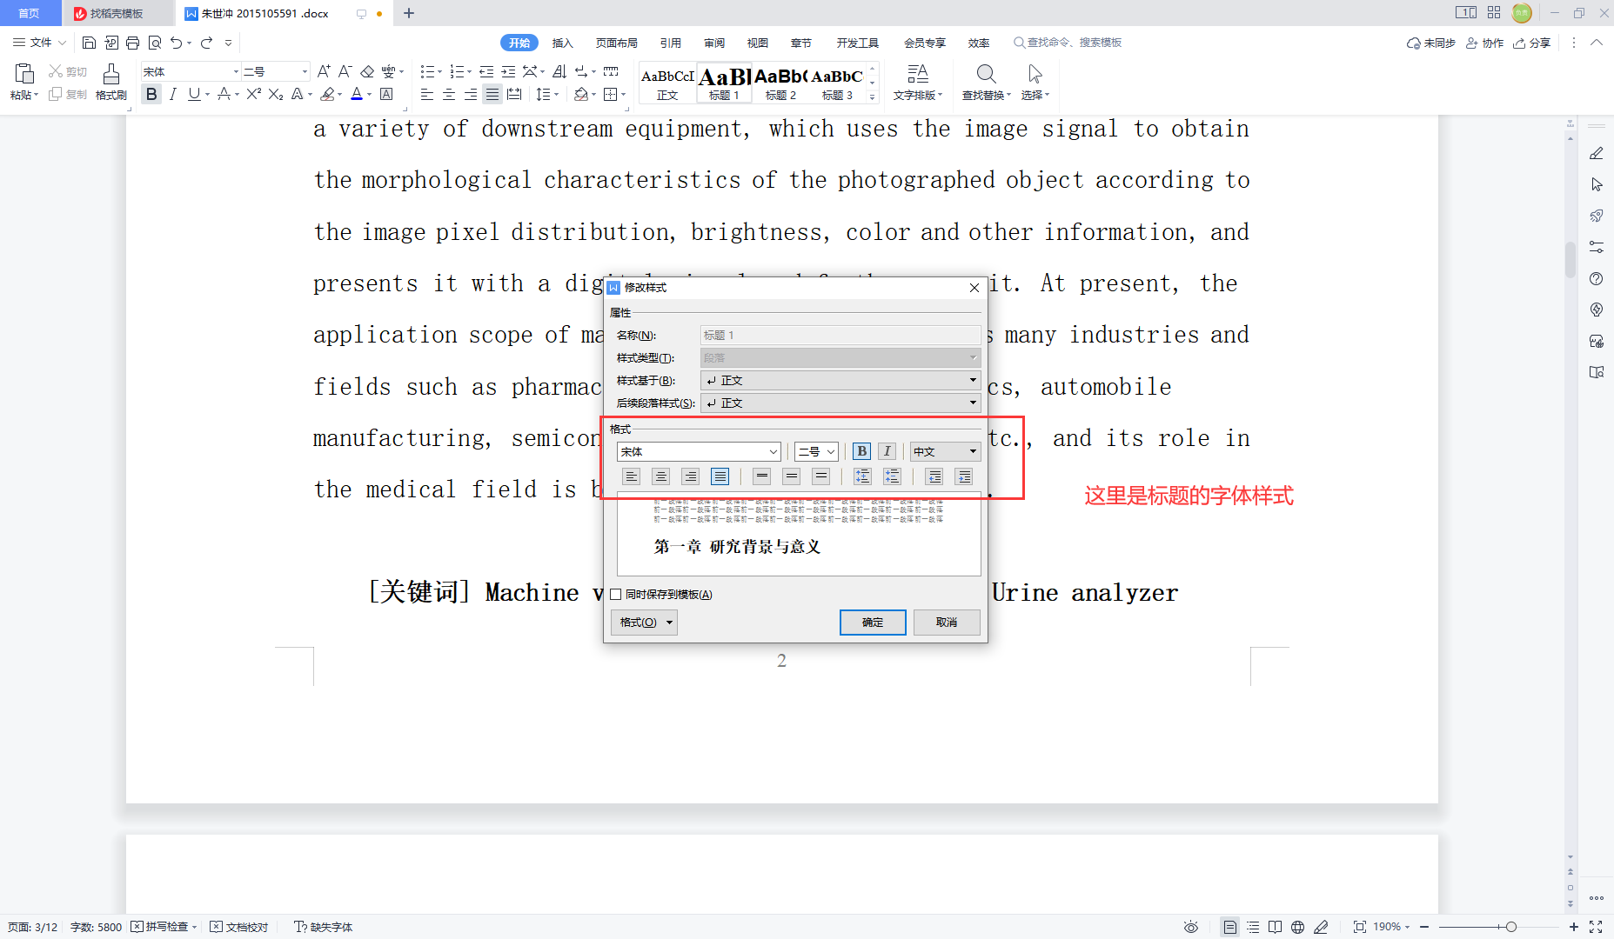Click the decrease font size icon in the ribbon
Screen dimensions: 1614x939
[x=345, y=71]
